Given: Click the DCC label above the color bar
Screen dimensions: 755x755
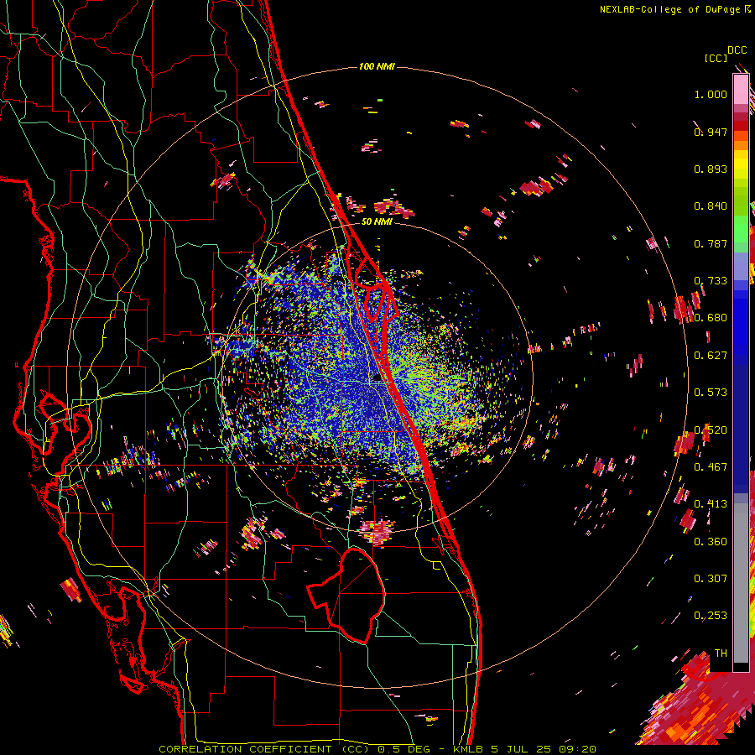Looking at the screenshot, I should [x=737, y=50].
